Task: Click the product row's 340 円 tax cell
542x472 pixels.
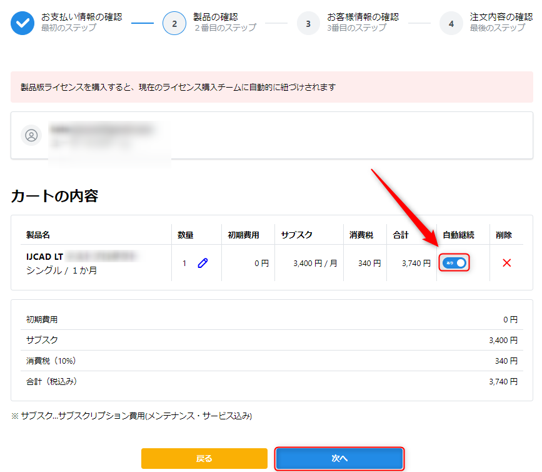Action: (x=369, y=264)
